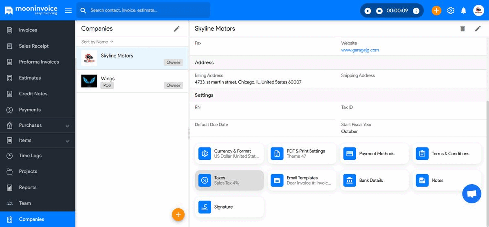
Task: Click the timer reading 00:00:09
Action: (x=397, y=11)
